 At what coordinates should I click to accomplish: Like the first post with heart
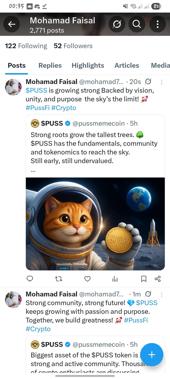pyautogui.click(x=87, y=279)
